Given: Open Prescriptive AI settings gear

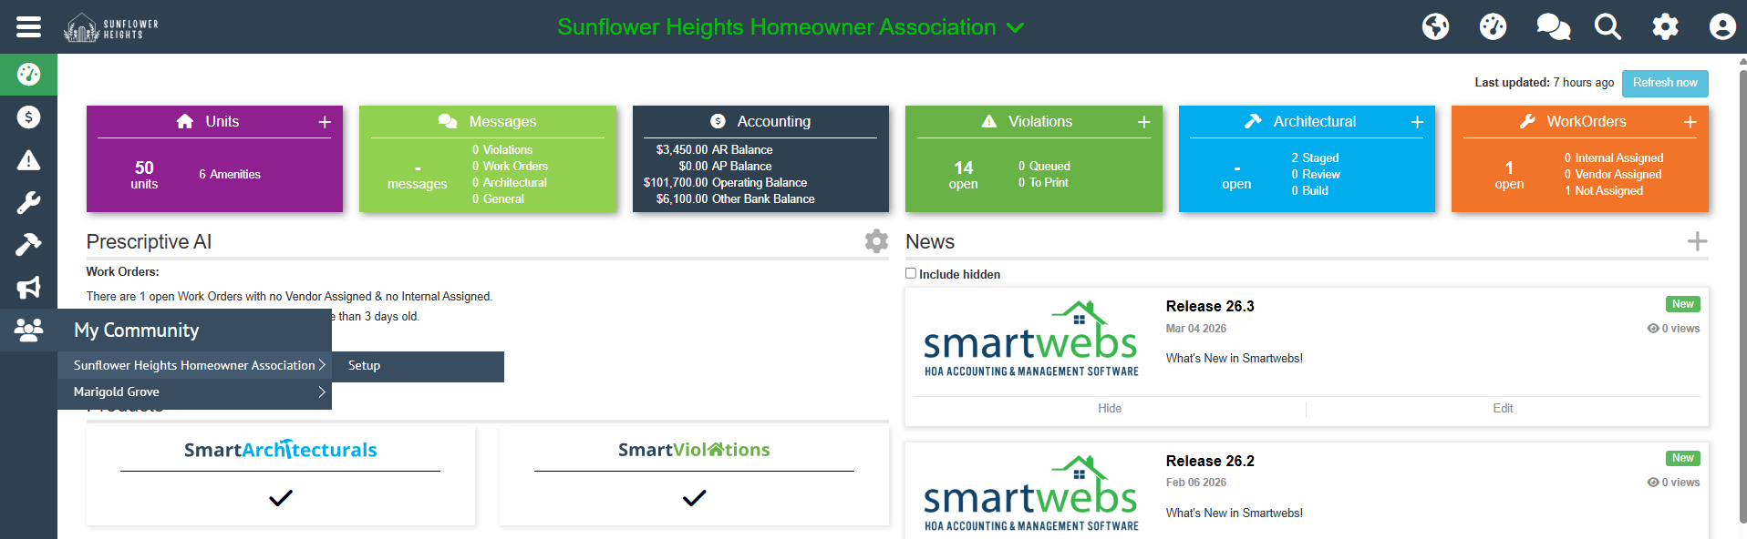Looking at the screenshot, I should [876, 241].
